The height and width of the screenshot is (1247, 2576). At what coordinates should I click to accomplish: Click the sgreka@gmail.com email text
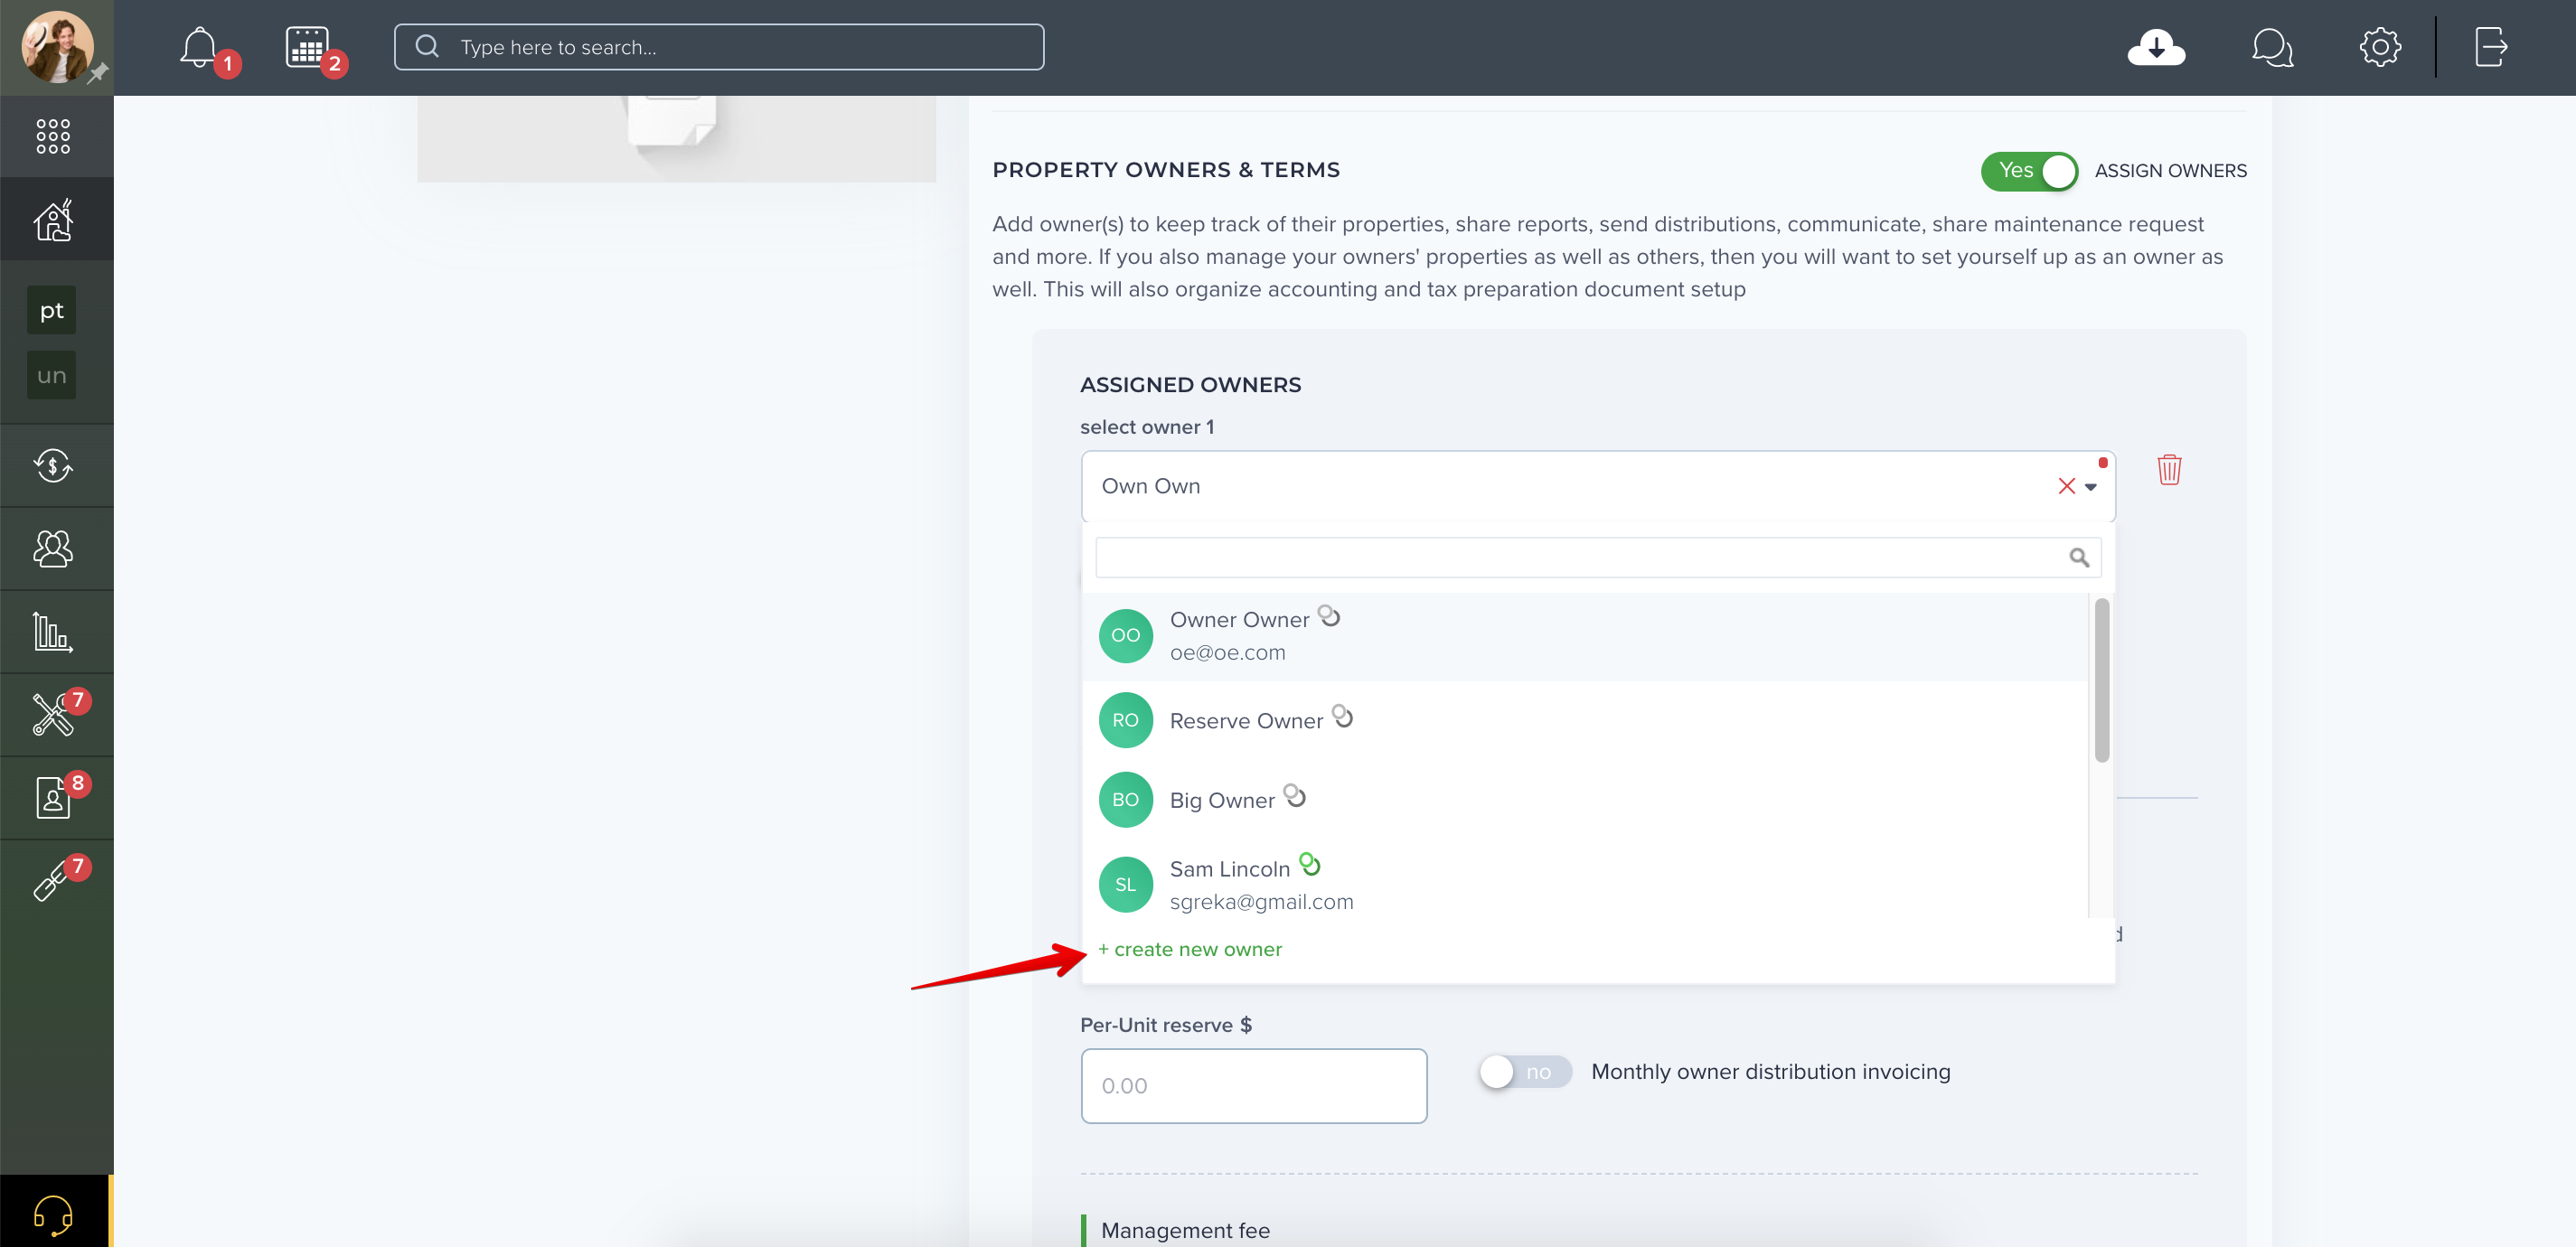pyautogui.click(x=1261, y=901)
